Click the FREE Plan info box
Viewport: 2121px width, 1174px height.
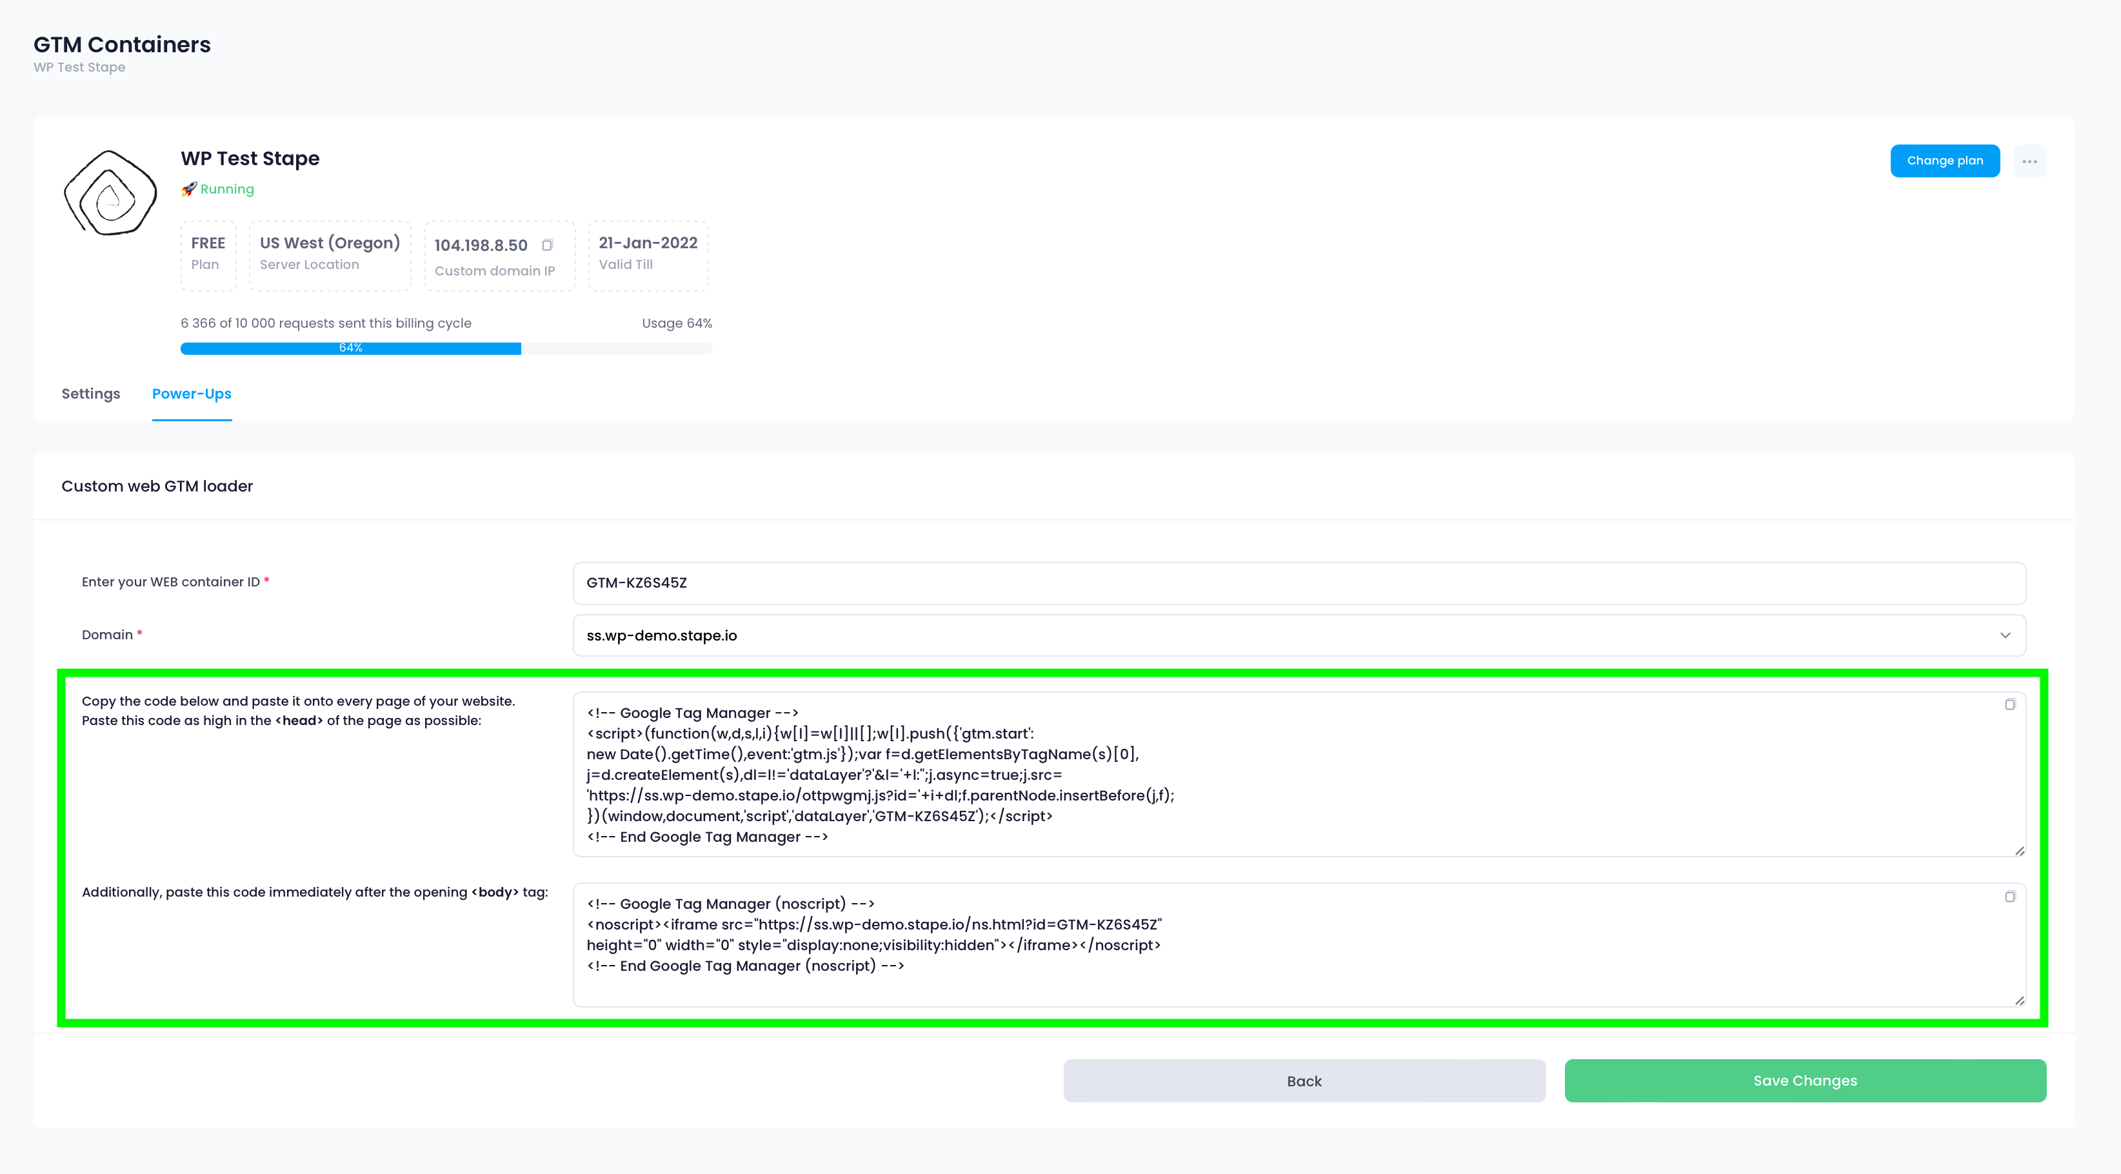(x=208, y=255)
